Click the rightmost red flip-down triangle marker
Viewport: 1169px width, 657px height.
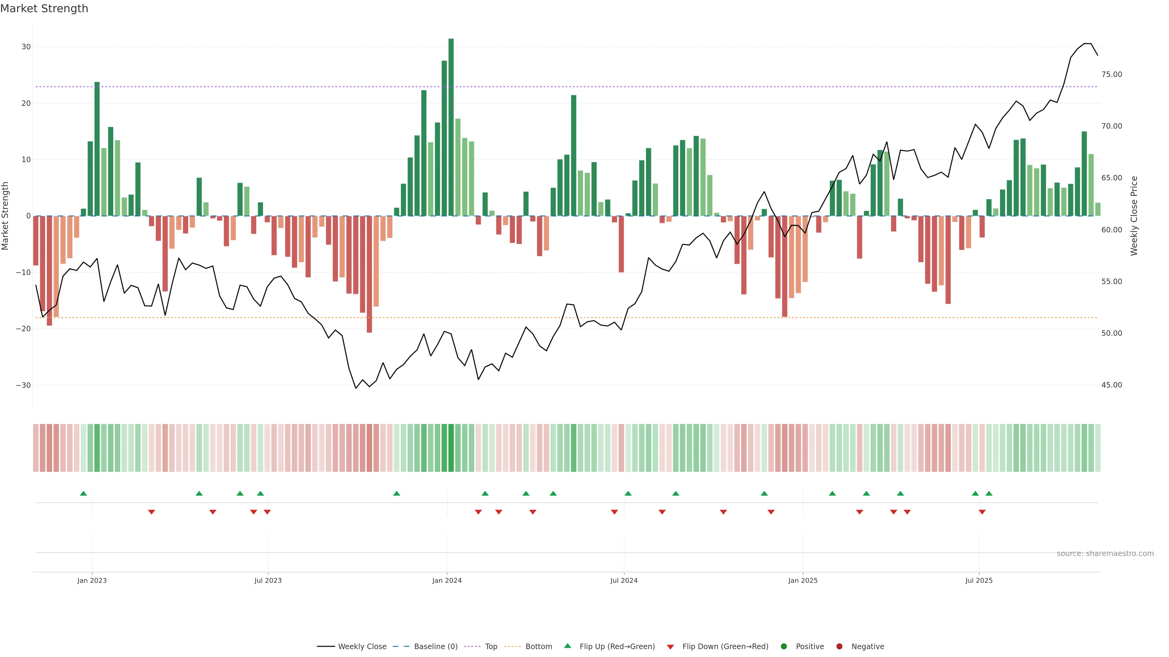[982, 512]
